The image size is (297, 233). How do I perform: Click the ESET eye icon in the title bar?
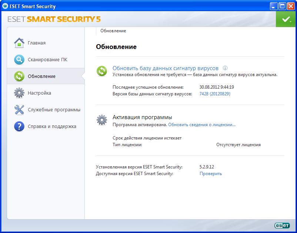coord(5,6)
